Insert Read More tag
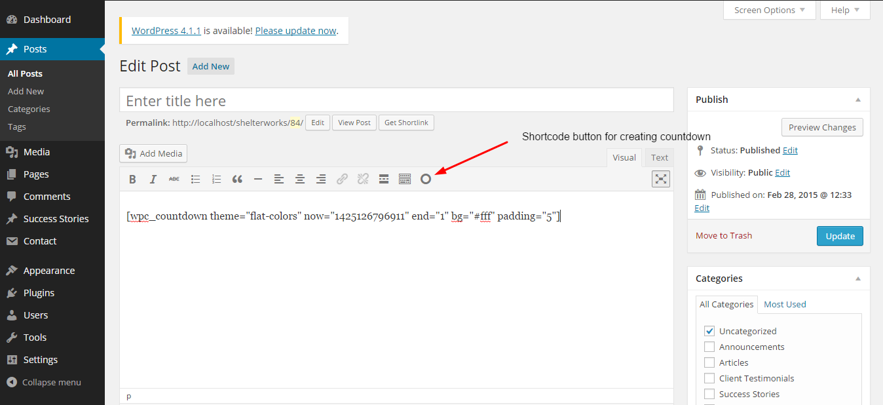This screenshot has height=405, width=883. (384, 179)
